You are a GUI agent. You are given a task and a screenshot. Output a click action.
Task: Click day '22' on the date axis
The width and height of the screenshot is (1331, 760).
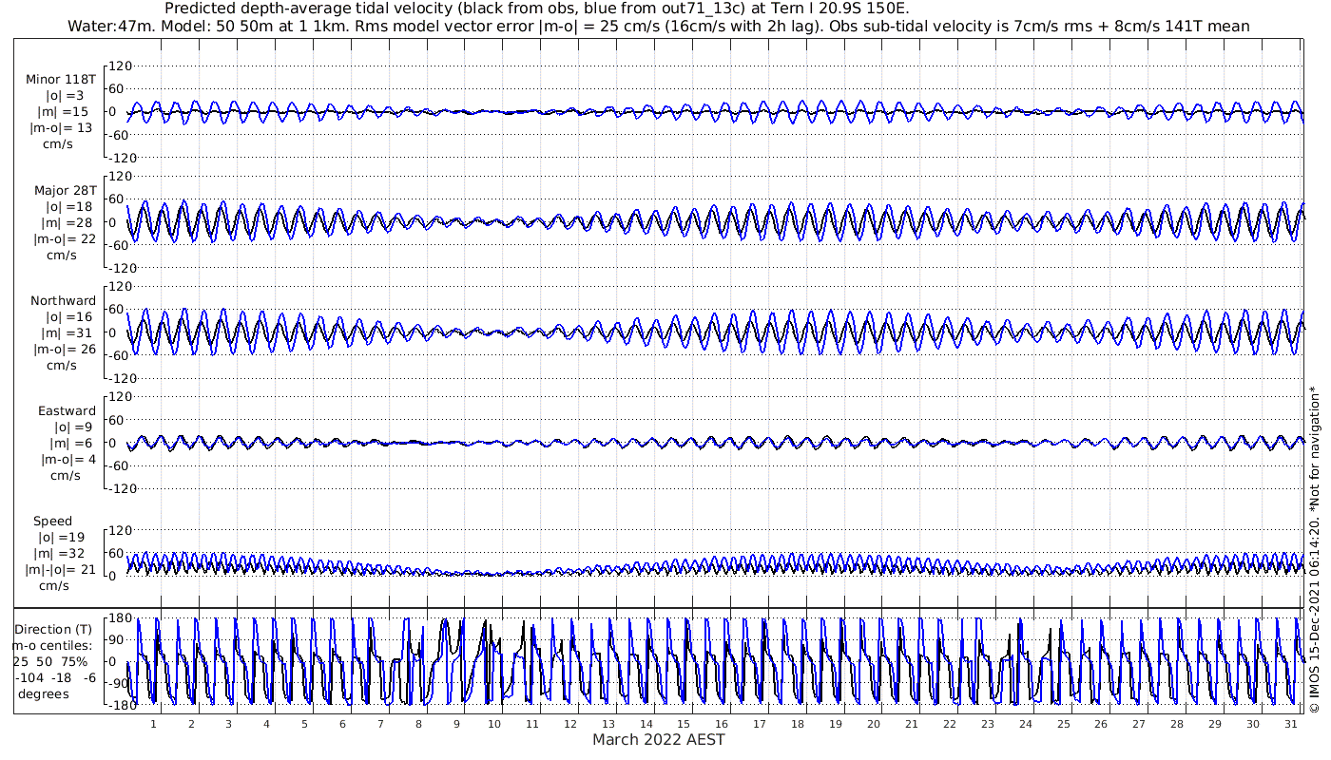(949, 723)
